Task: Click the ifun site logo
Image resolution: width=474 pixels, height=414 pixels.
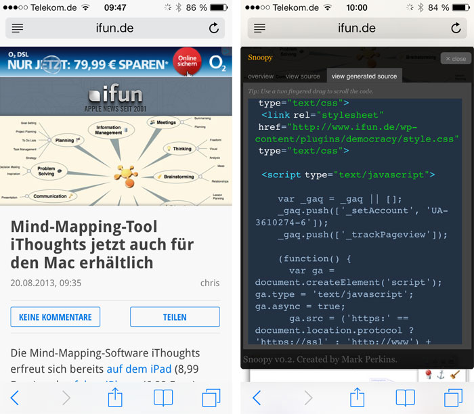Action: (115, 97)
